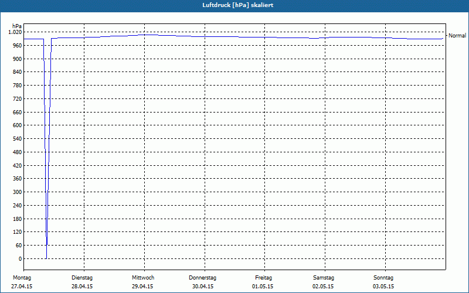Click the 'Sonntag' day label
469x293 pixels.
(x=383, y=278)
